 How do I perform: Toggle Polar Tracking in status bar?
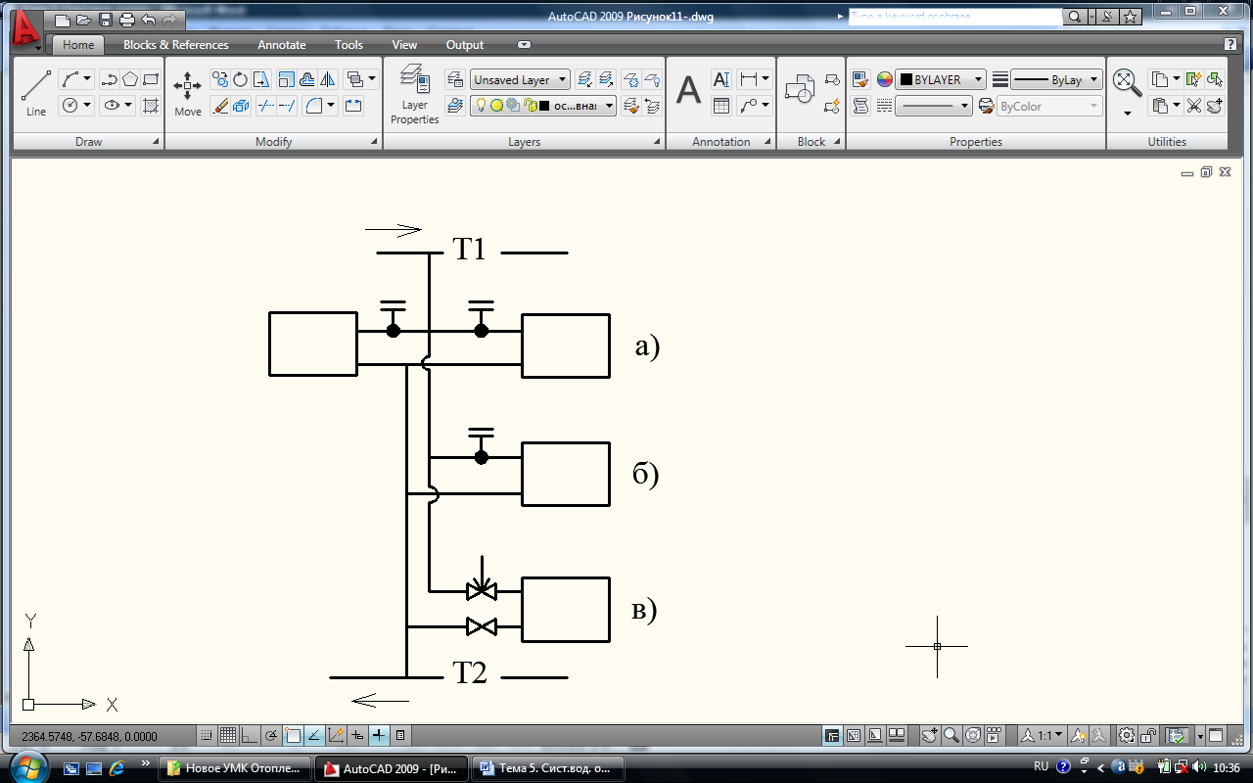tap(271, 735)
